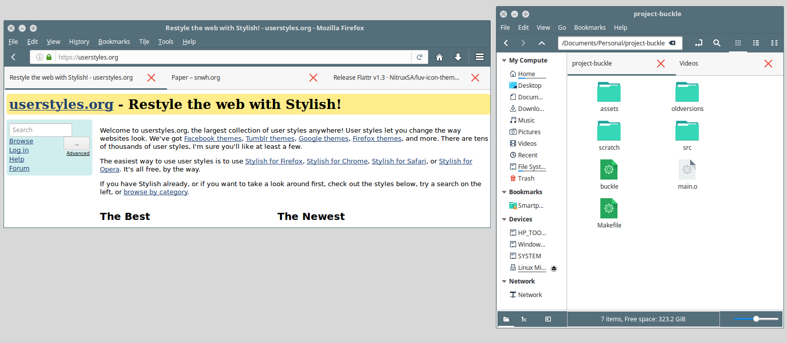
Task: Switch file manager to compact view
Action: [774, 43]
